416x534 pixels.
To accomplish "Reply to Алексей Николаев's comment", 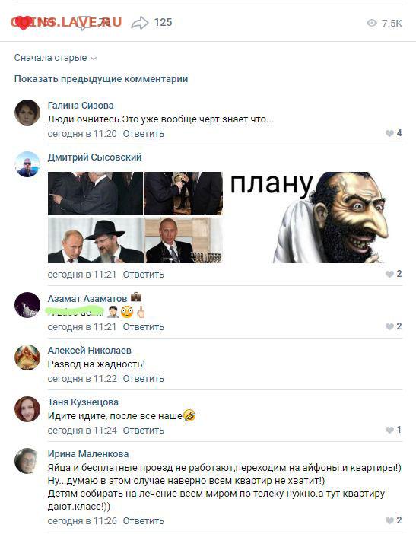I will [x=143, y=379].
